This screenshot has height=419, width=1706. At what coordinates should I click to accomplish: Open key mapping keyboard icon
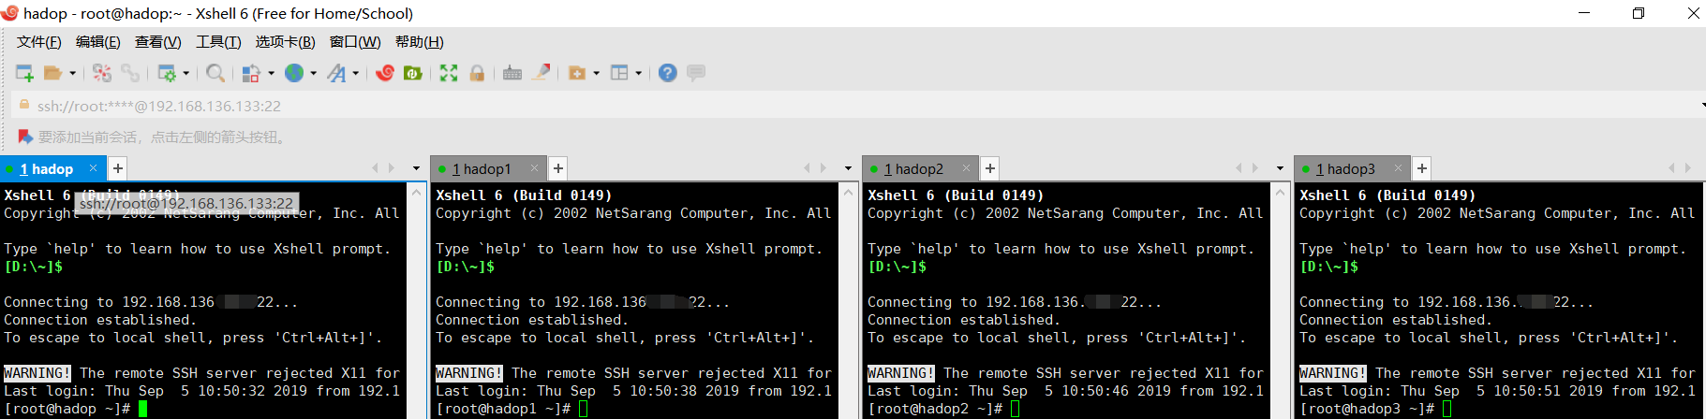[x=512, y=73]
